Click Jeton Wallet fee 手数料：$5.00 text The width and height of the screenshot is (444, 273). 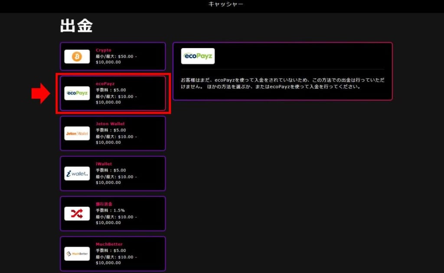tap(111, 130)
